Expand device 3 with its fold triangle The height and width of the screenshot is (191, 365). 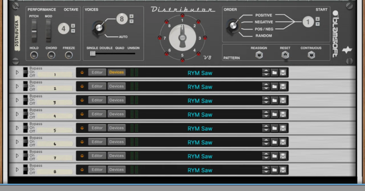point(17,100)
